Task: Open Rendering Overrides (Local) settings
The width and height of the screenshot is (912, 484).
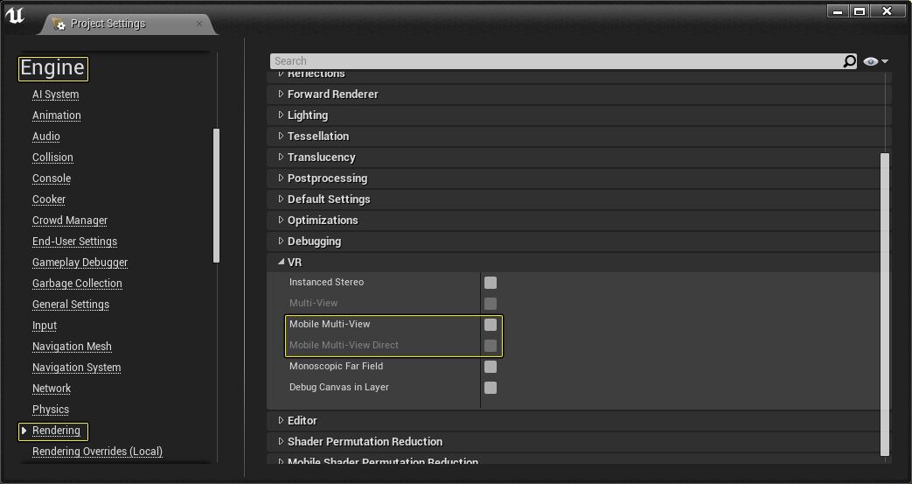Action: pos(97,452)
